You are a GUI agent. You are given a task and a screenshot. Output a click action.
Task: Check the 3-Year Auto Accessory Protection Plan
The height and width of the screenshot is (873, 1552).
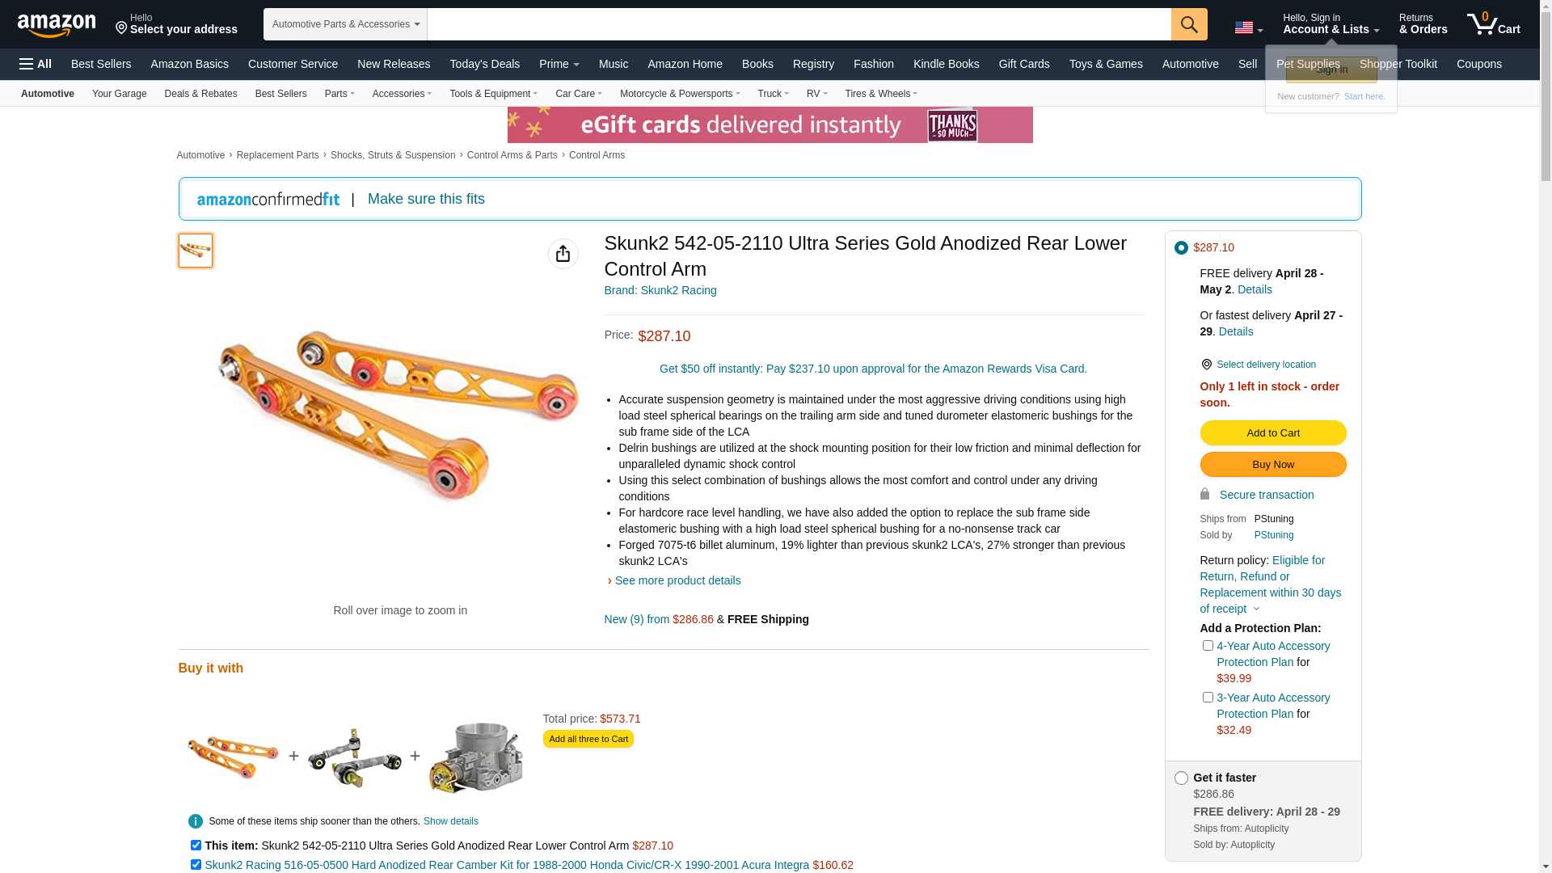pyautogui.click(x=1208, y=698)
